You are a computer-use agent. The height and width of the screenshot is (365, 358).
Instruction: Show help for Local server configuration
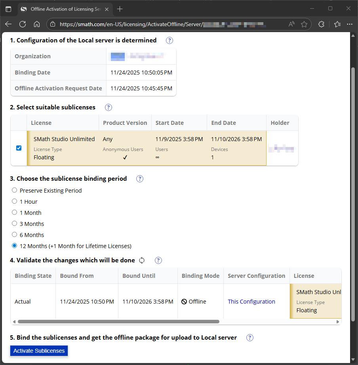(169, 40)
